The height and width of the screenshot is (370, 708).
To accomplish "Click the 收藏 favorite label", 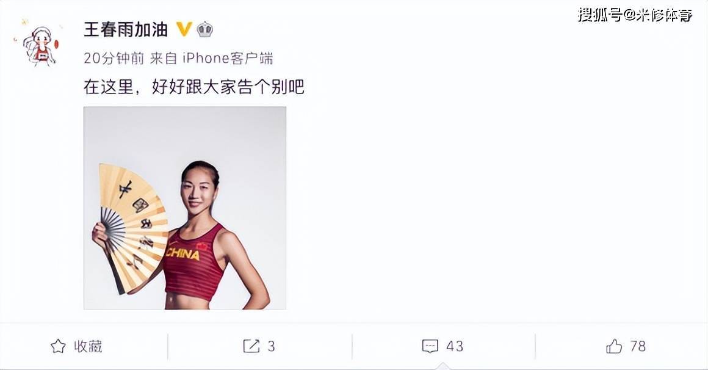I will pos(88,346).
